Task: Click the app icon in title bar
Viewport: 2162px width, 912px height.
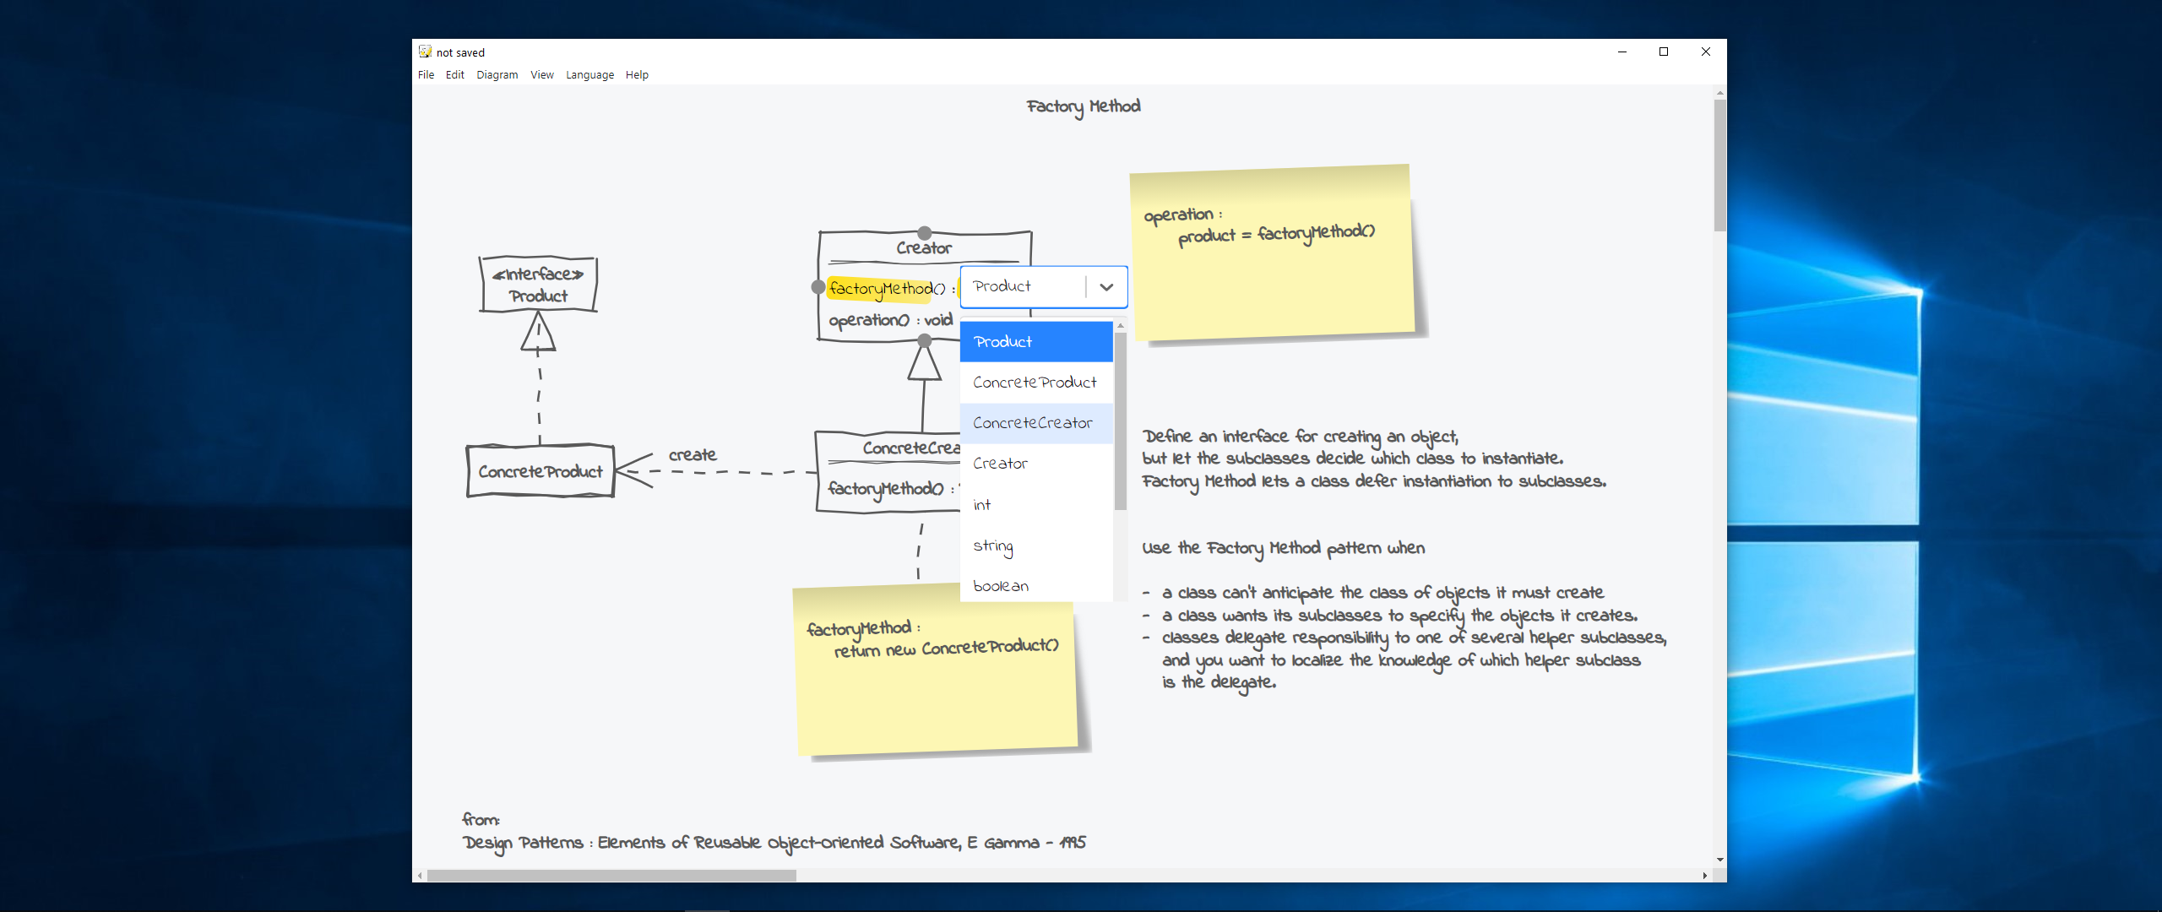Action: (425, 52)
